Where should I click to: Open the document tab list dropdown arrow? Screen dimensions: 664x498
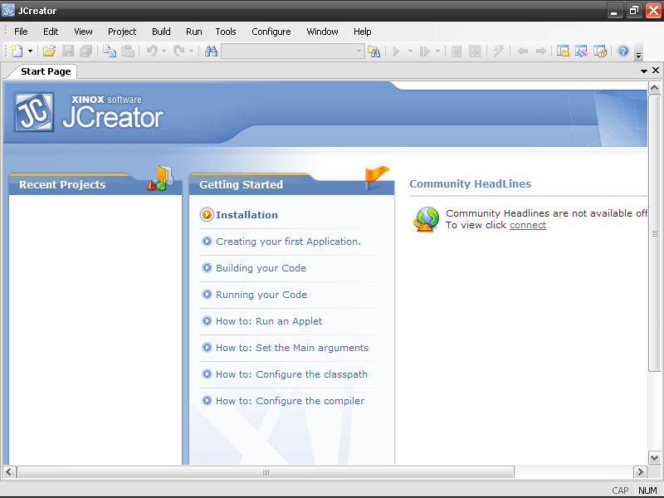point(644,71)
